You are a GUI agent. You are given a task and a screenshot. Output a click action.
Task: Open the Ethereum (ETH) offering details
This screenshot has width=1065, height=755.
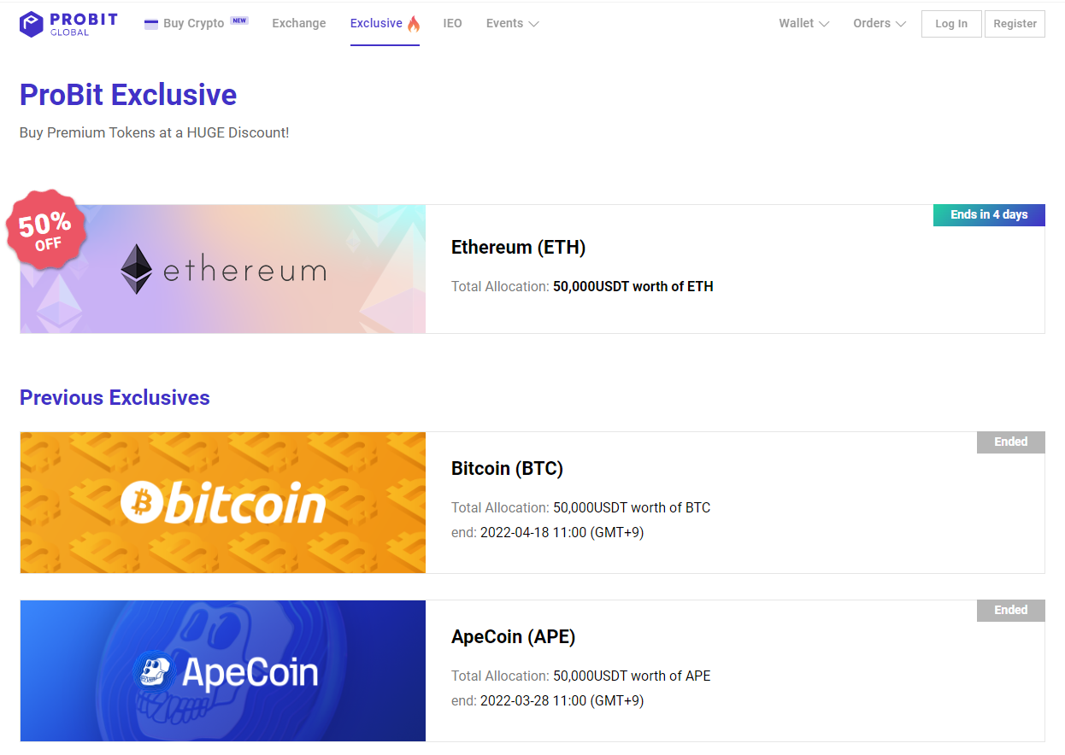pos(519,247)
